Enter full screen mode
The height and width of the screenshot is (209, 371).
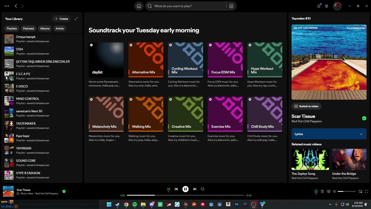367,191
